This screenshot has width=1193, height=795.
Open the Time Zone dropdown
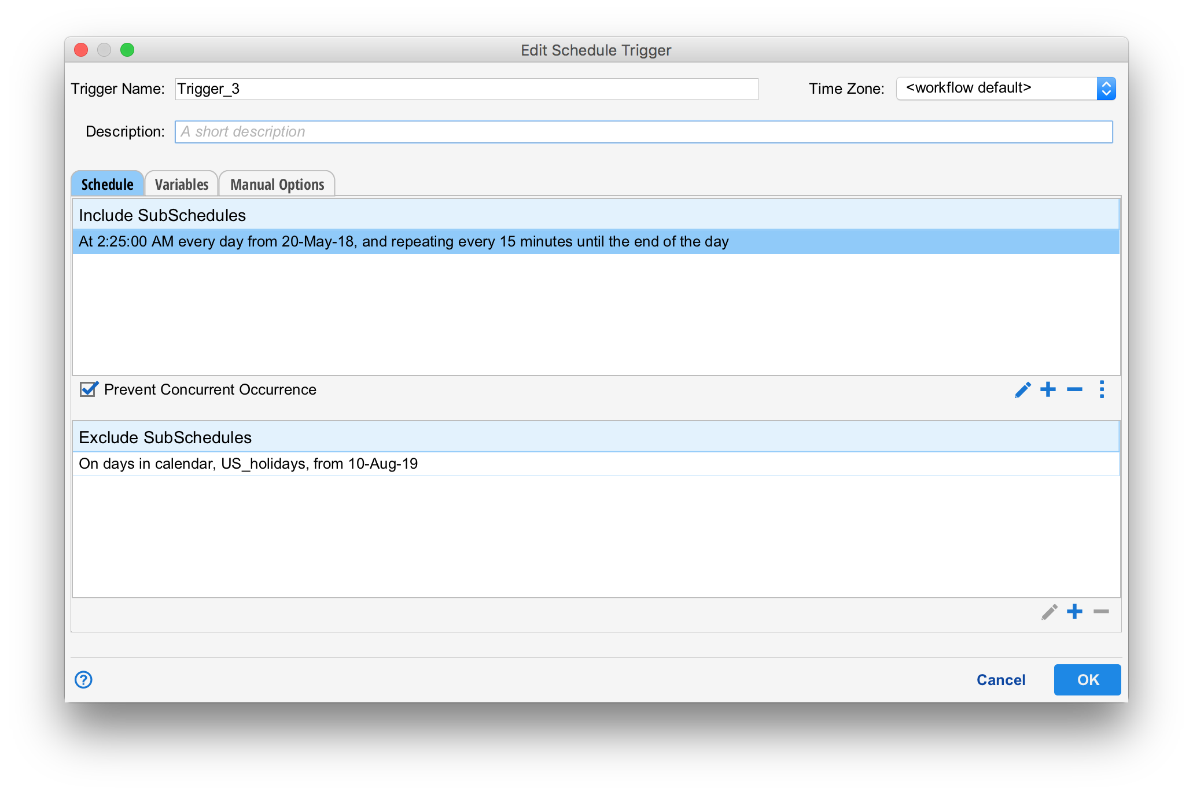pyautogui.click(x=1006, y=89)
